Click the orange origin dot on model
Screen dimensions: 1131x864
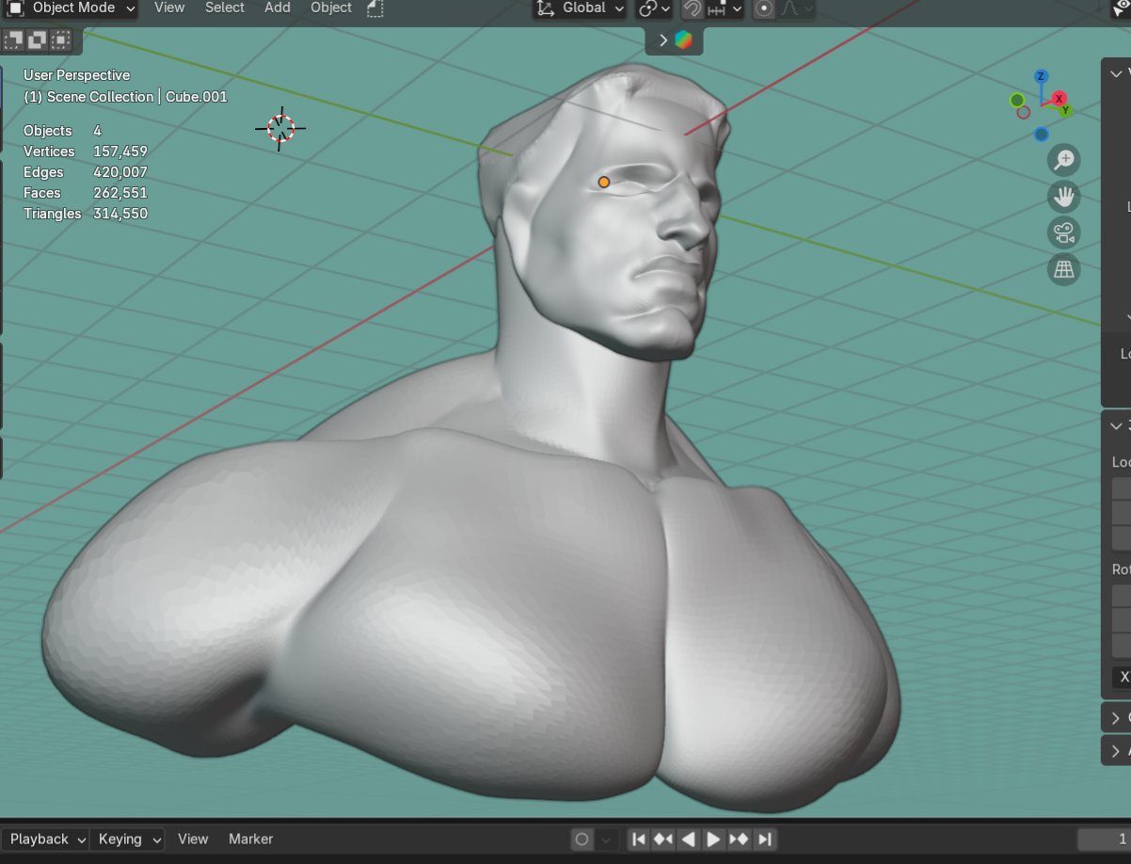(x=604, y=183)
